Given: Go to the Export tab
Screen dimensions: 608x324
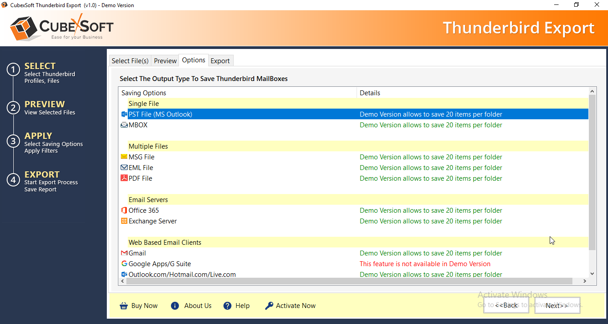Looking at the screenshot, I should (220, 61).
